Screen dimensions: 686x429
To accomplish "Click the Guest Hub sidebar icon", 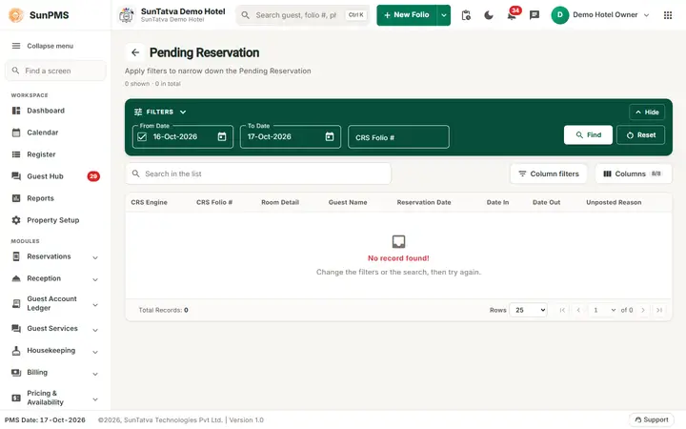I will pyautogui.click(x=16, y=176).
